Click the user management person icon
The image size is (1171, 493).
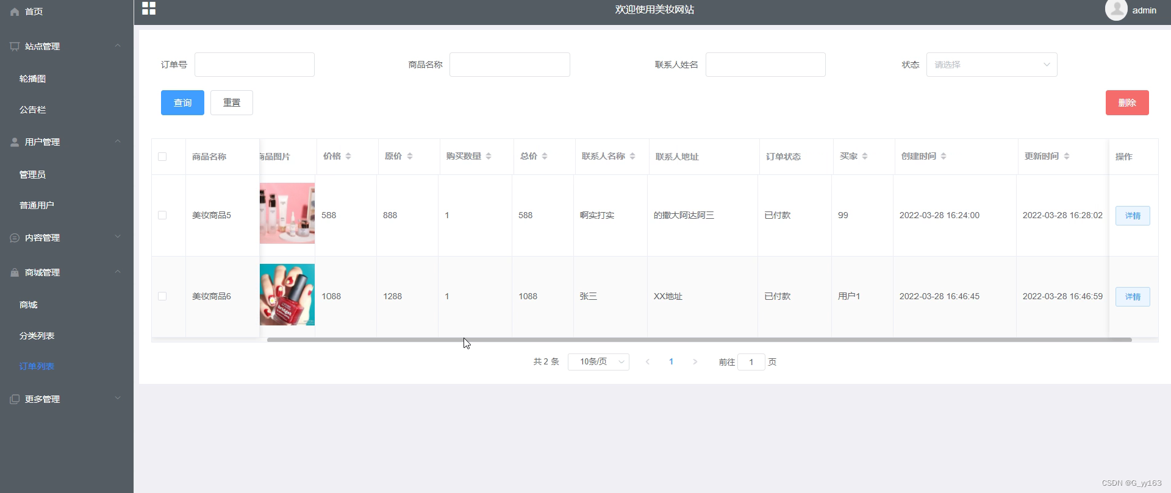coord(15,142)
